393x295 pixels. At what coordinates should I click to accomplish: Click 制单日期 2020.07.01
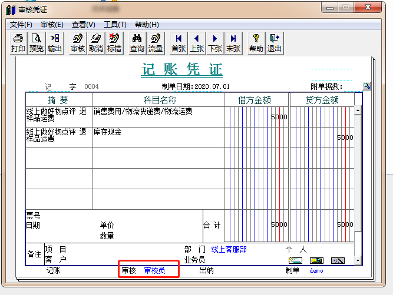pyautogui.click(x=196, y=86)
